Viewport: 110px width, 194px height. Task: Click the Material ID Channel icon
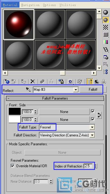[x=70, y=82]
